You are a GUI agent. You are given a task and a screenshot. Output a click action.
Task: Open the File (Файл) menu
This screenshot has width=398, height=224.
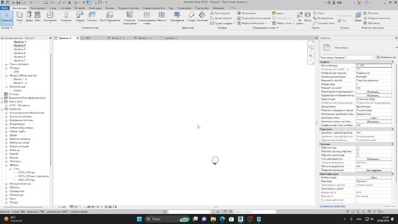click(x=4, y=8)
